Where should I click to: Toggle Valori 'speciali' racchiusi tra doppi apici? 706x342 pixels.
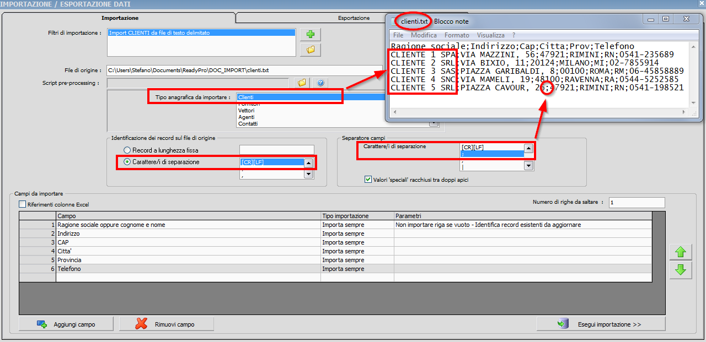pos(368,180)
